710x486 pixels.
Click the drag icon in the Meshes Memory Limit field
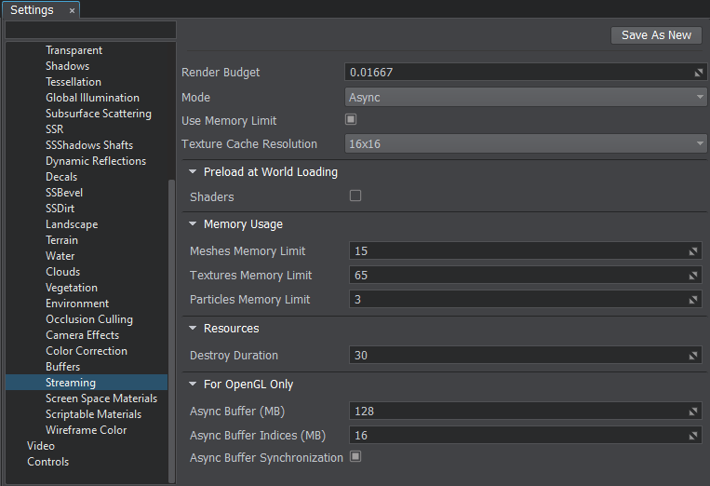(693, 251)
